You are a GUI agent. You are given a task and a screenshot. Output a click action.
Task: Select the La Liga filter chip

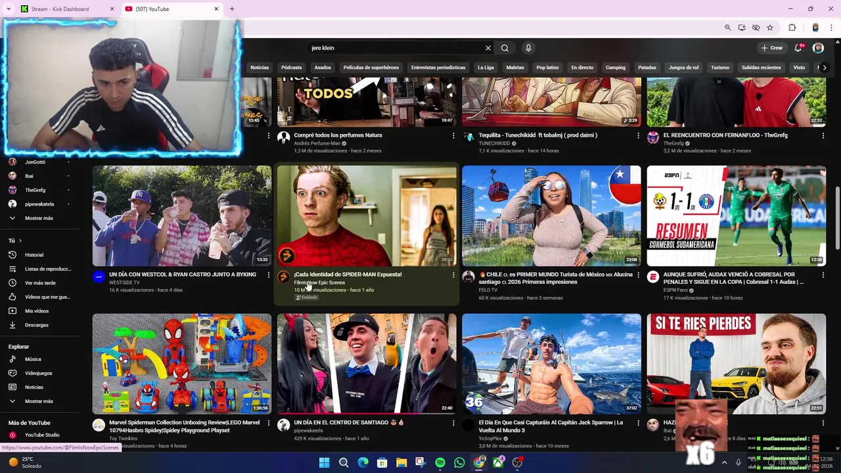pyautogui.click(x=486, y=68)
